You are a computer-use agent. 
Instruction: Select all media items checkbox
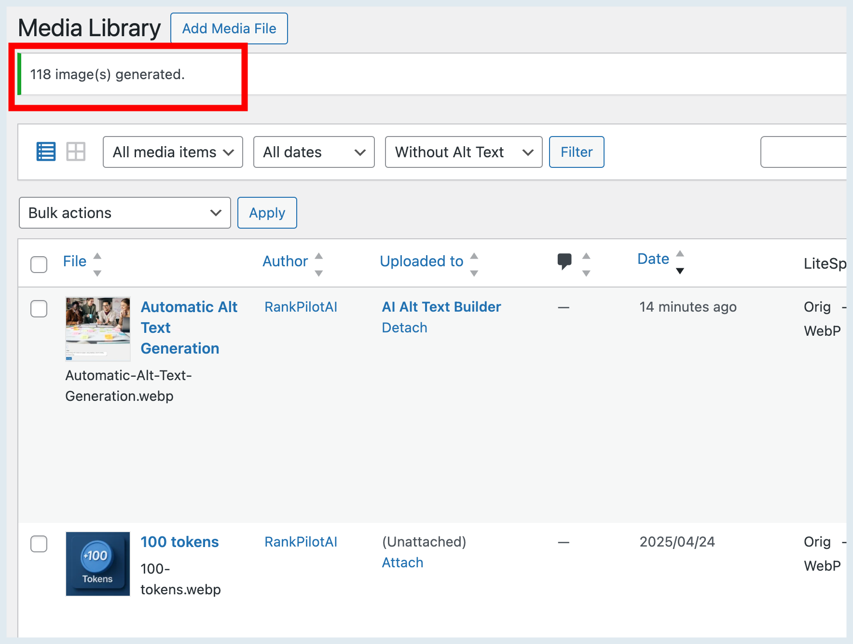pyautogui.click(x=39, y=264)
